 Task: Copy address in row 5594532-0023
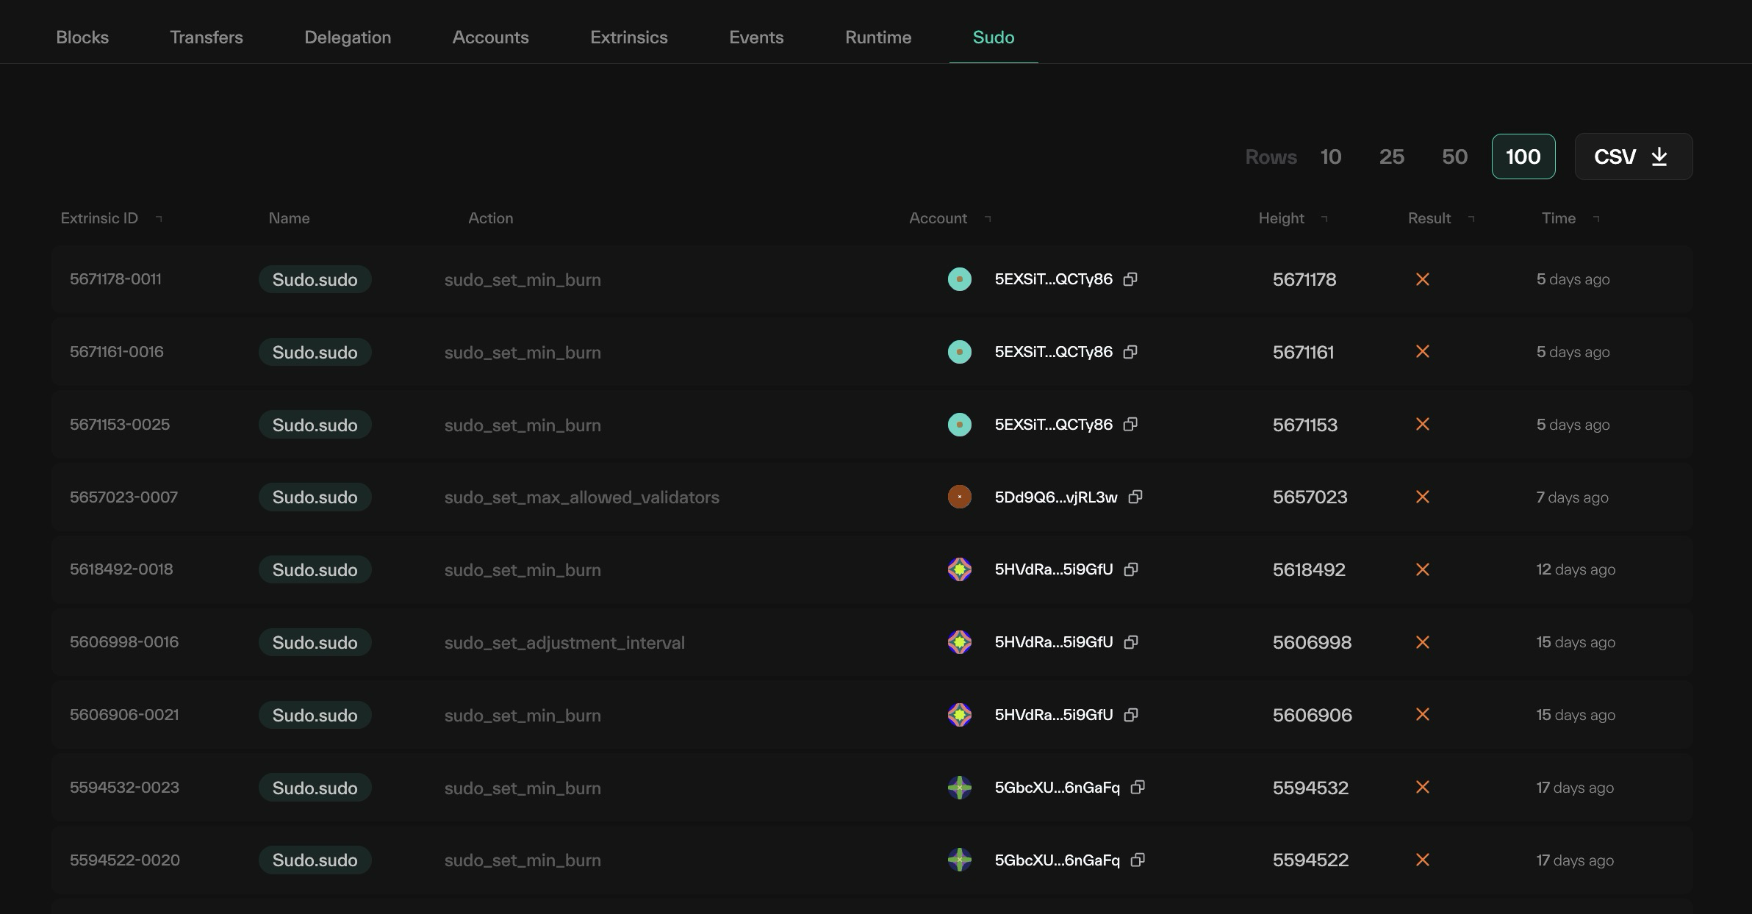coord(1138,788)
